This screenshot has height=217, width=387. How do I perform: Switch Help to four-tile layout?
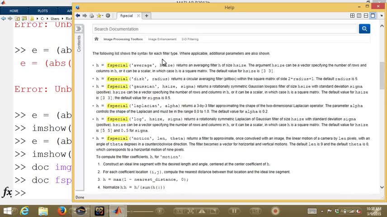point(353,15)
